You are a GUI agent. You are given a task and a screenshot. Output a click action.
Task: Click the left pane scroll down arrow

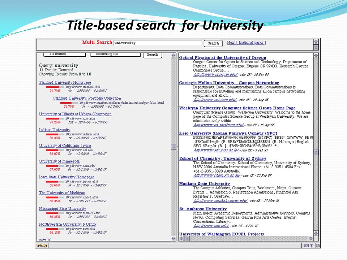pyautogui.click(x=173, y=238)
